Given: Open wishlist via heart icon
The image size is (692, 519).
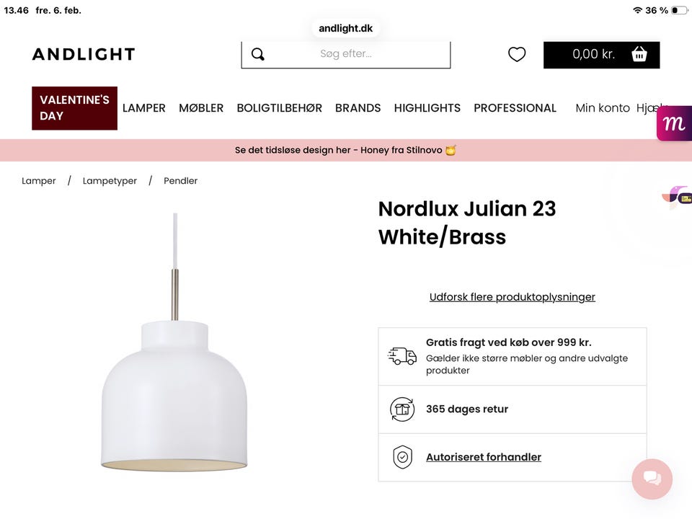Looking at the screenshot, I should point(517,54).
